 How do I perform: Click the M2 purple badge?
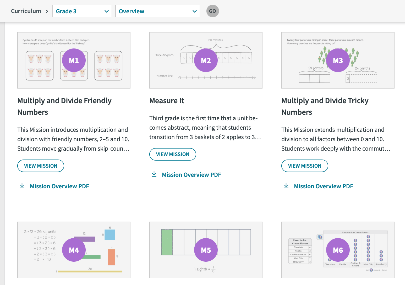point(206,60)
